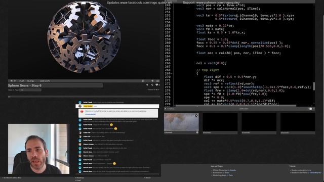Open the share icon beside the title
Viewport: 324px width, 182px height.
[152, 85]
